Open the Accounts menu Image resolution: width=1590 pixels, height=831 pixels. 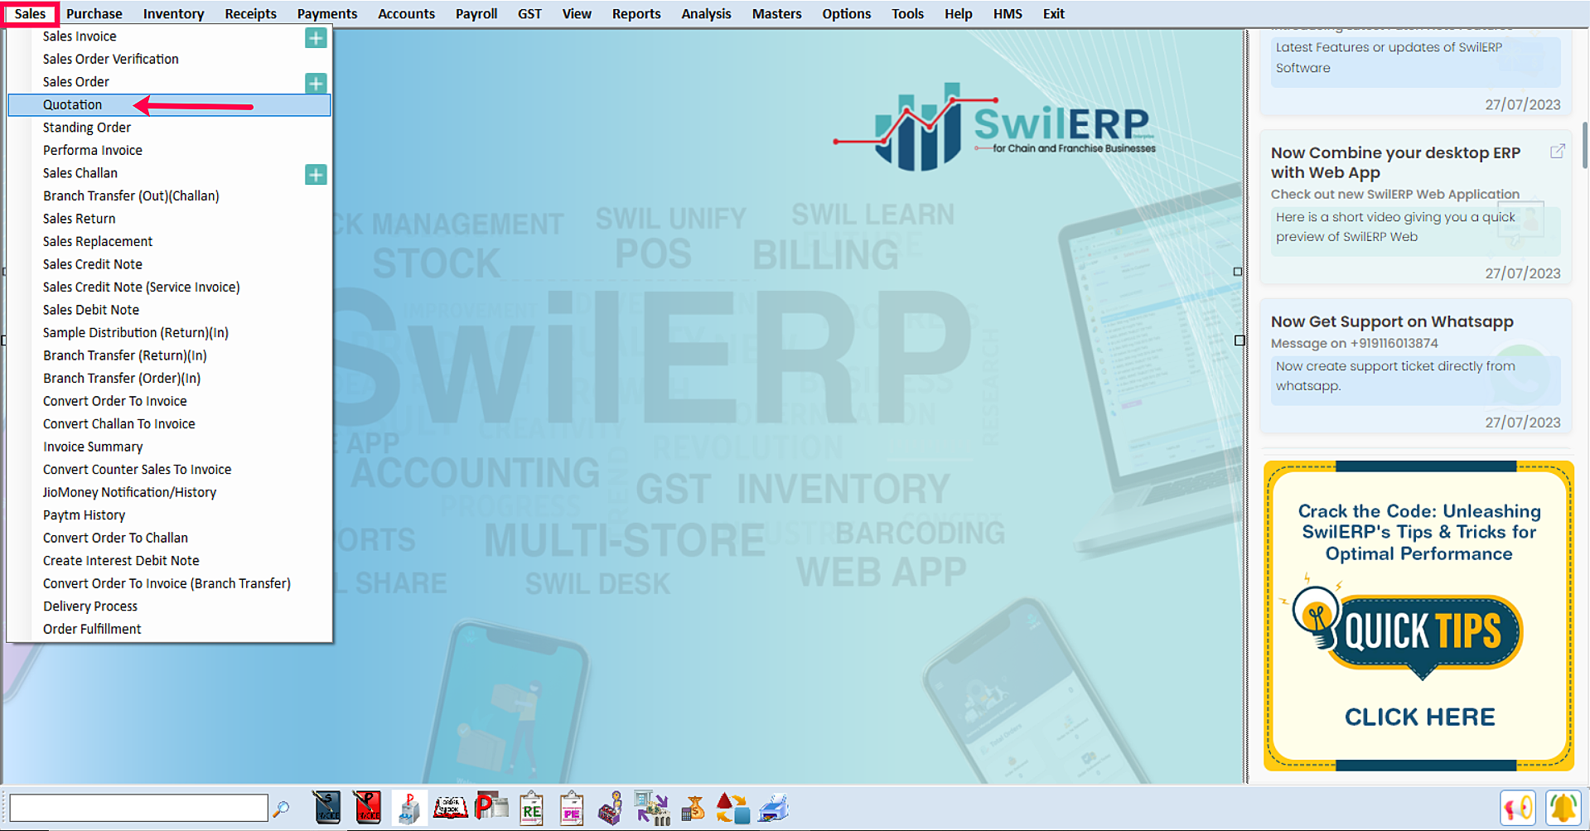[406, 14]
